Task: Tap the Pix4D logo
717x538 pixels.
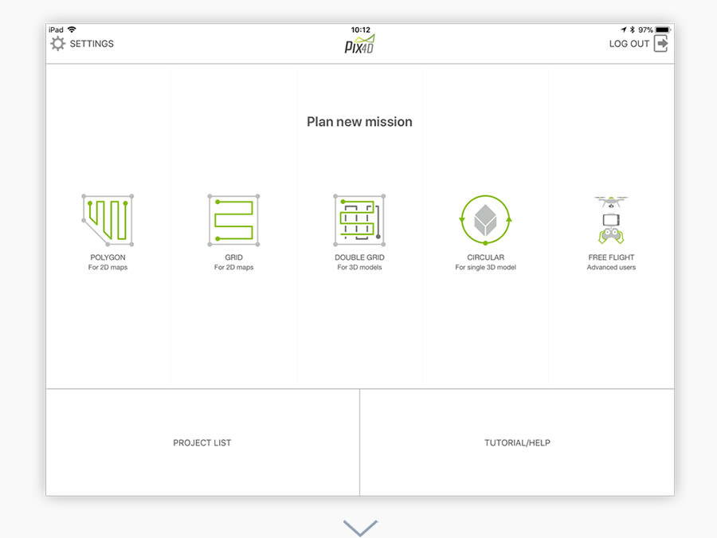Action: [x=359, y=45]
